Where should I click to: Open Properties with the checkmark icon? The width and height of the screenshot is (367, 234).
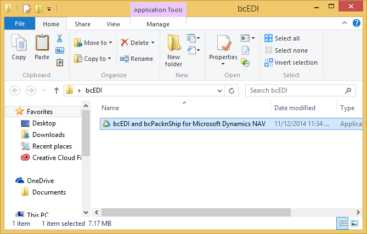coord(223,49)
